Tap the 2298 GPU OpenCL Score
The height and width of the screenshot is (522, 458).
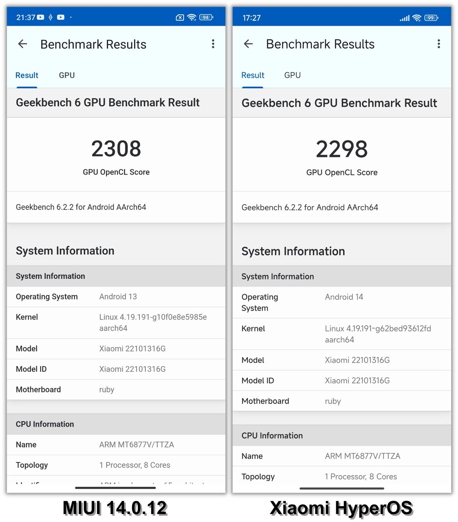342,149
